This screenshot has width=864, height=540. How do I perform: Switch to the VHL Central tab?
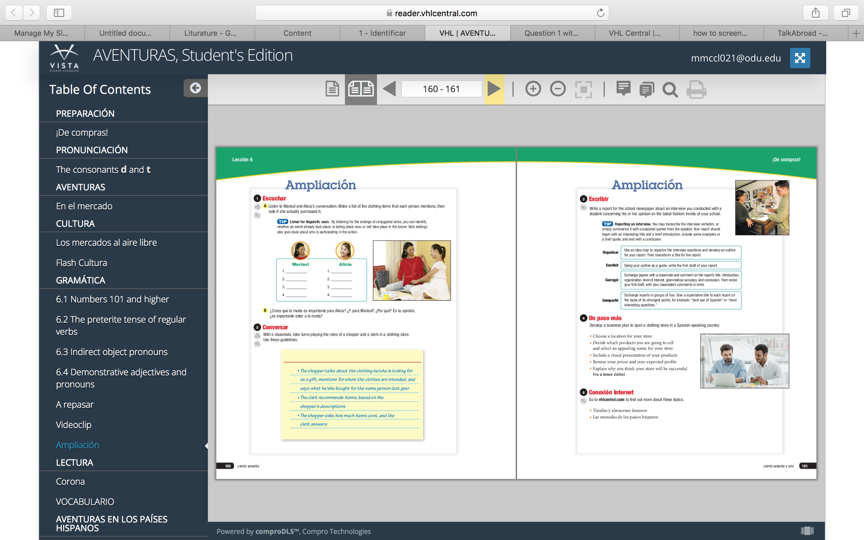(637, 33)
